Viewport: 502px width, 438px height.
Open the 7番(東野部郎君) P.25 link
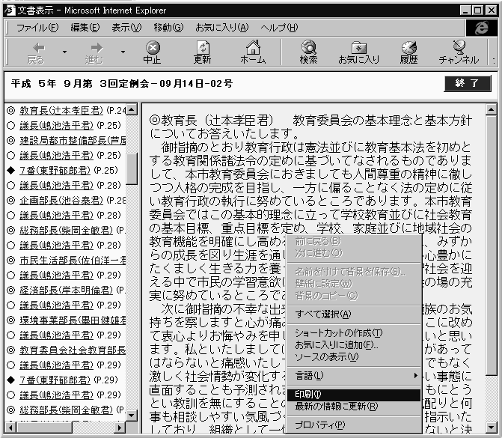56,170
